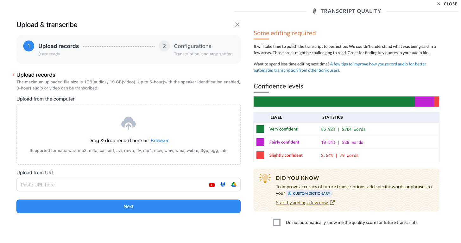
Task: Enable hiding quality score for future transcripts
Action: (x=276, y=222)
